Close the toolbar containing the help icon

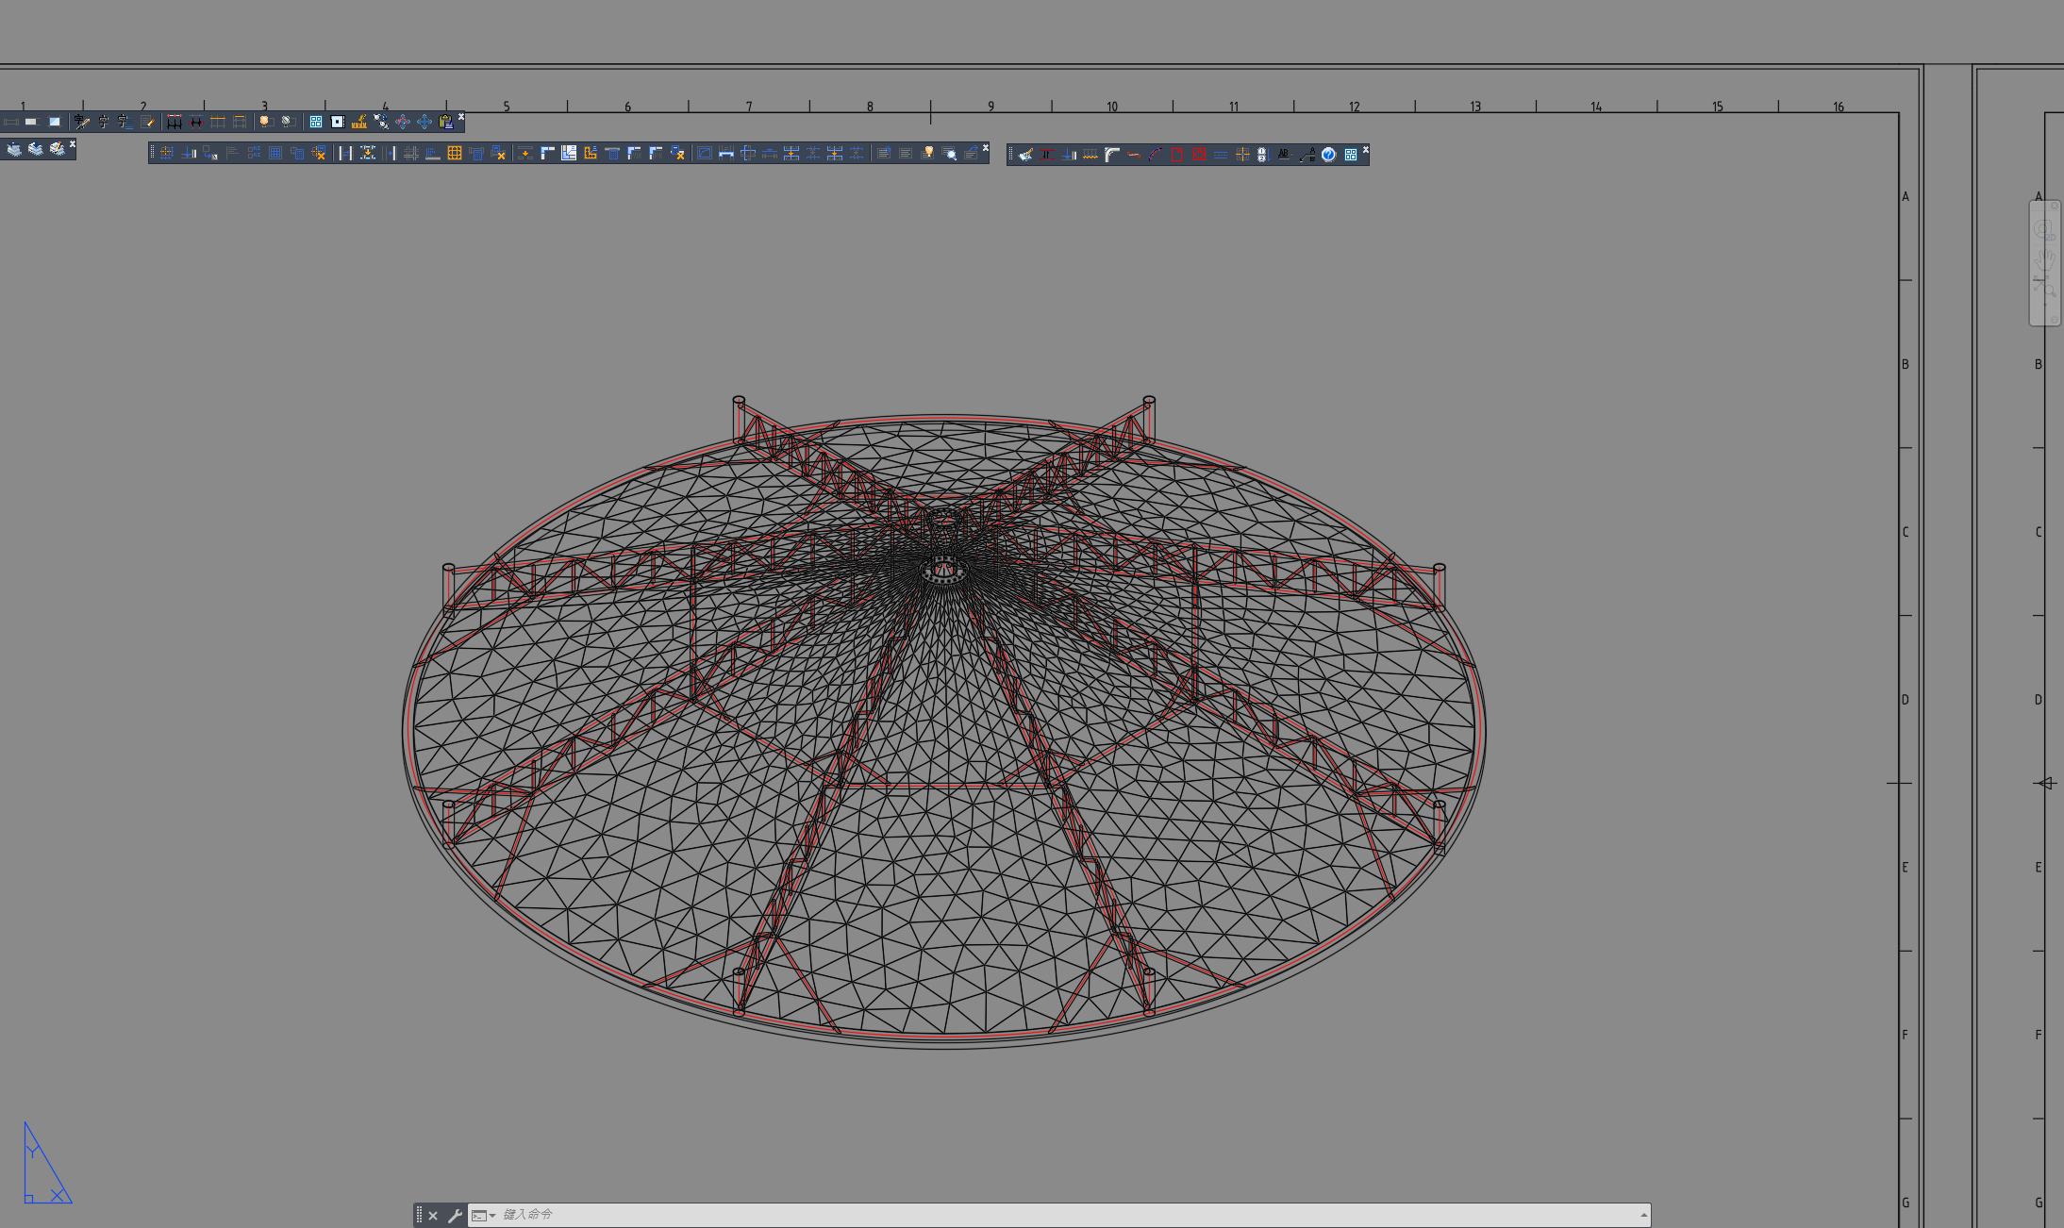(1365, 149)
